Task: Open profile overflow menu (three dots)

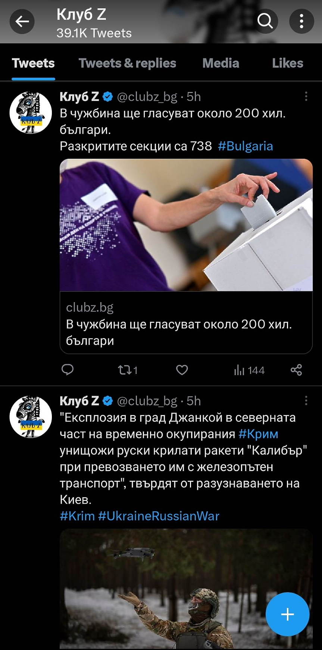Action: pos(301,21)
